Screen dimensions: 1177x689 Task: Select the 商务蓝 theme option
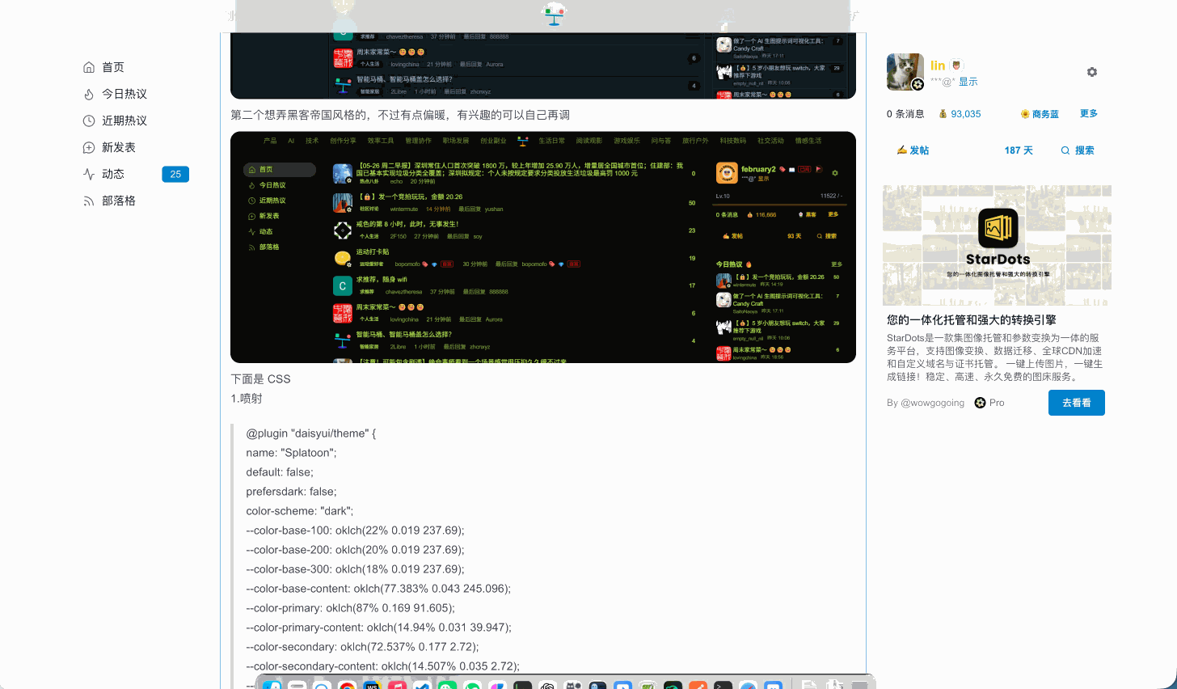click(x=1040, y=114)
